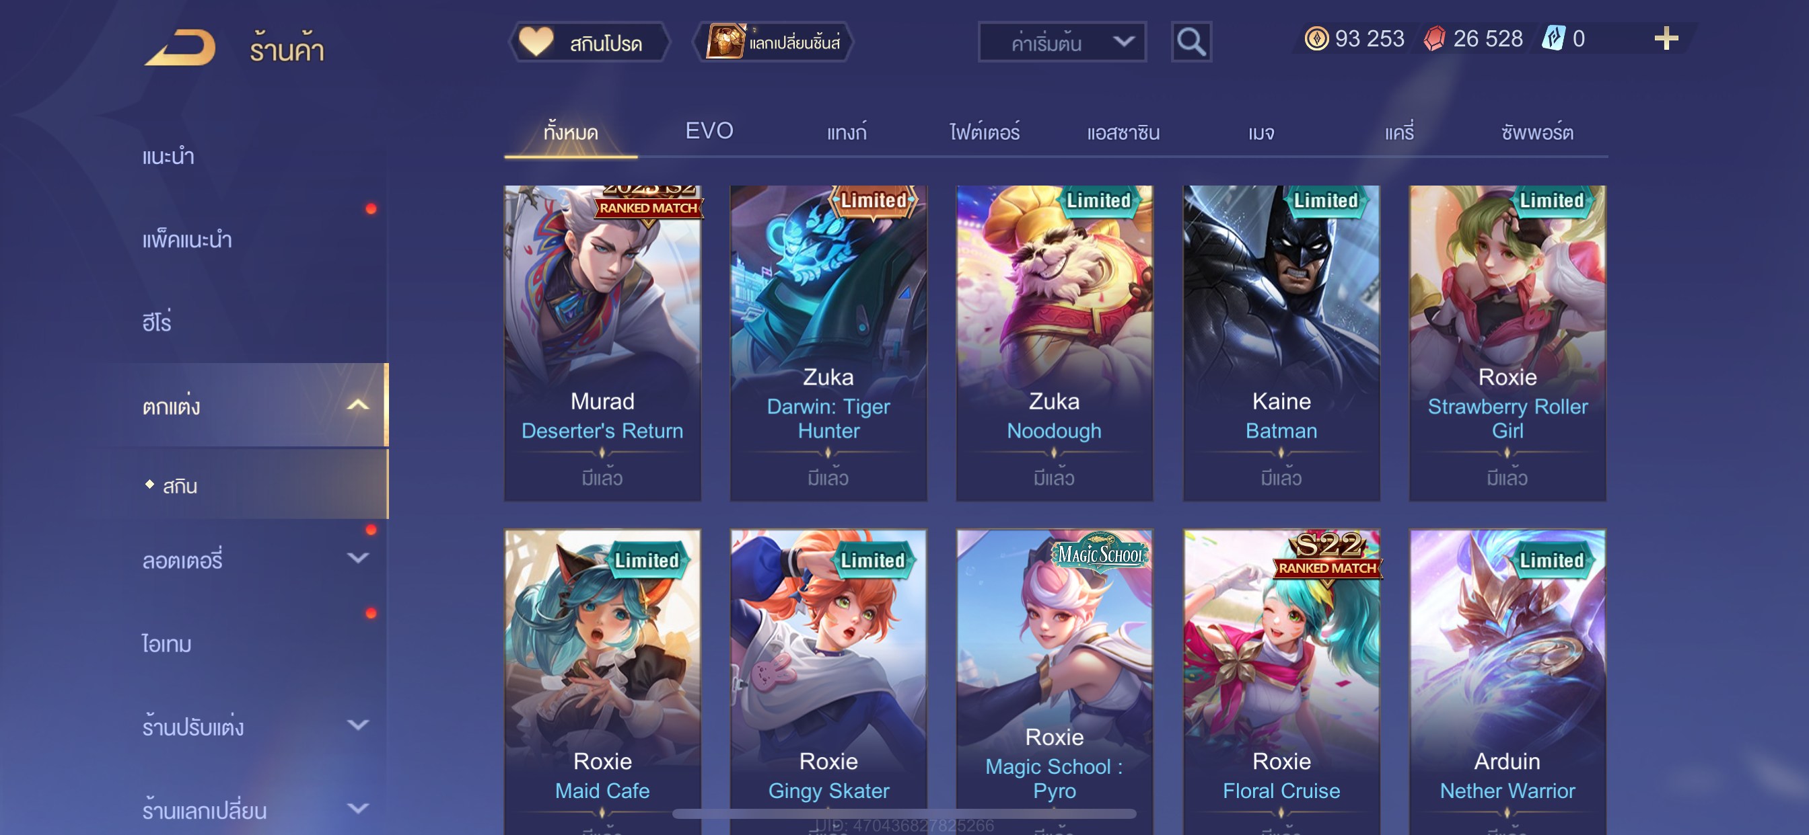This screenshot has height=835, width=1809.
Task: Open the Kaine Batman skin card
Action: click(x=1281, y=343)
